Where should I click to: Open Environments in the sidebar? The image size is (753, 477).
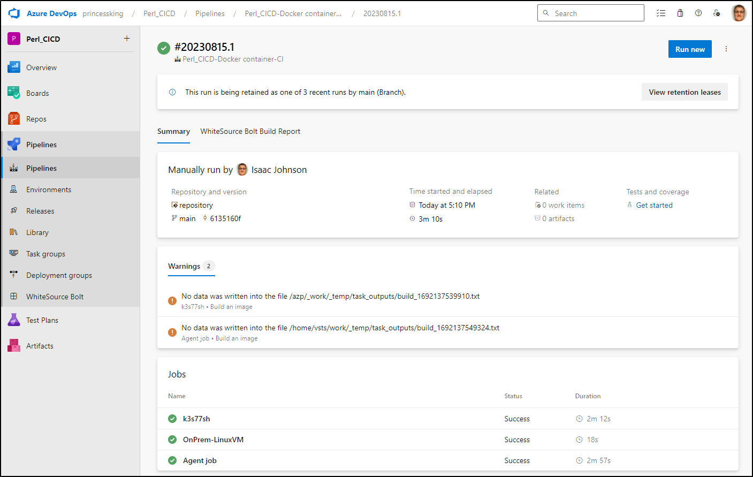click(x=70, y=190)
